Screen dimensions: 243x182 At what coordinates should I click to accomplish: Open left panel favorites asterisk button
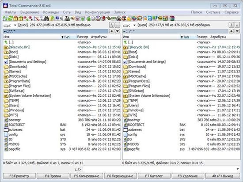pyautogui.click(x=112, y=31)
